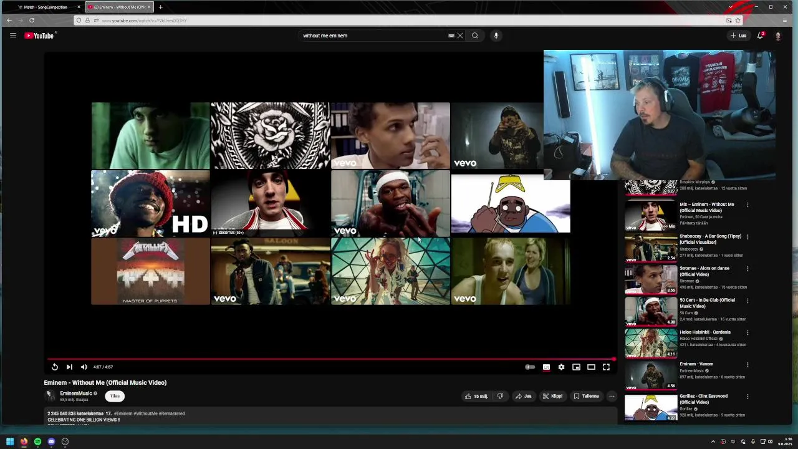Click the YouTube search field

click(x=374, y=36)
